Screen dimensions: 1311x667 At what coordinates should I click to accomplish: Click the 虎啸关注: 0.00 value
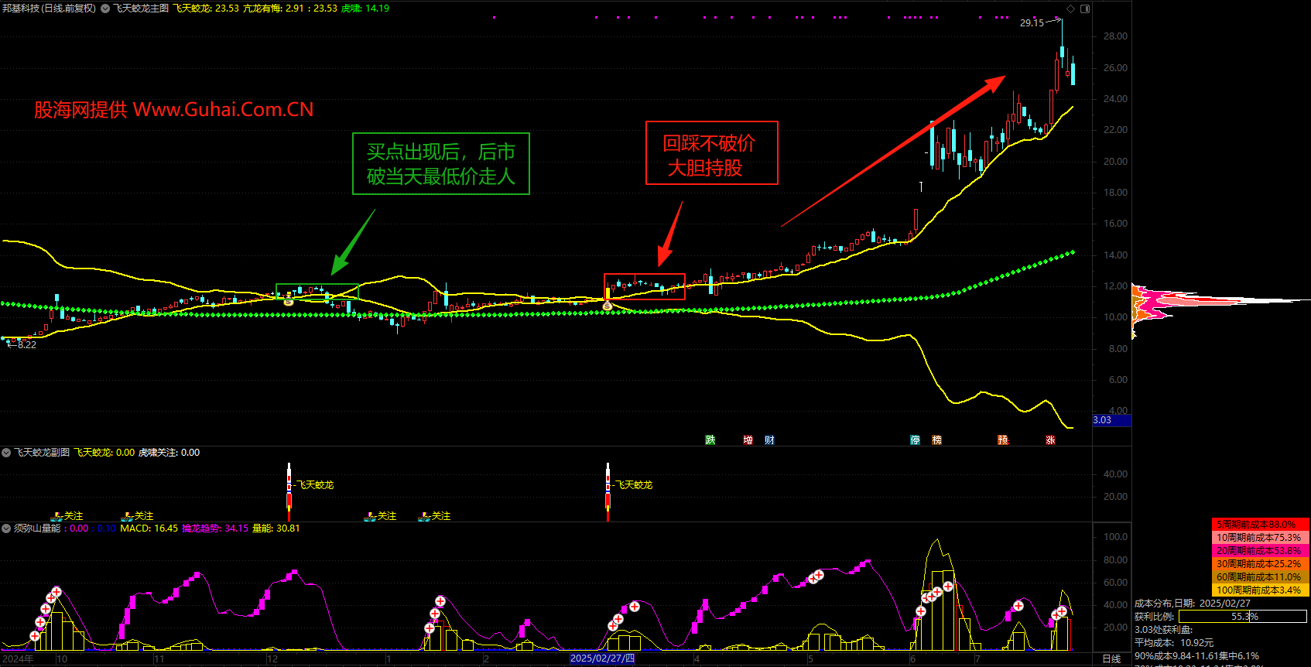pos(169,453)
